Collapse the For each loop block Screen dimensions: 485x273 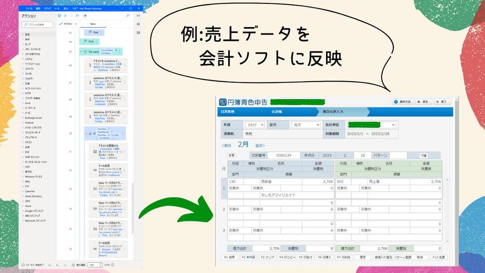coord(82,51)
